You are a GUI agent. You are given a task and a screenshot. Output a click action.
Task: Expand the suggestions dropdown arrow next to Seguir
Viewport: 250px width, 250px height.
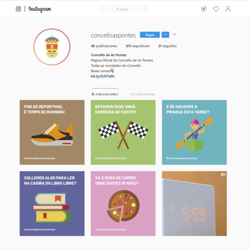165,35
